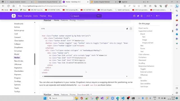Open Open Collective icon link

(x=142, y=16)
